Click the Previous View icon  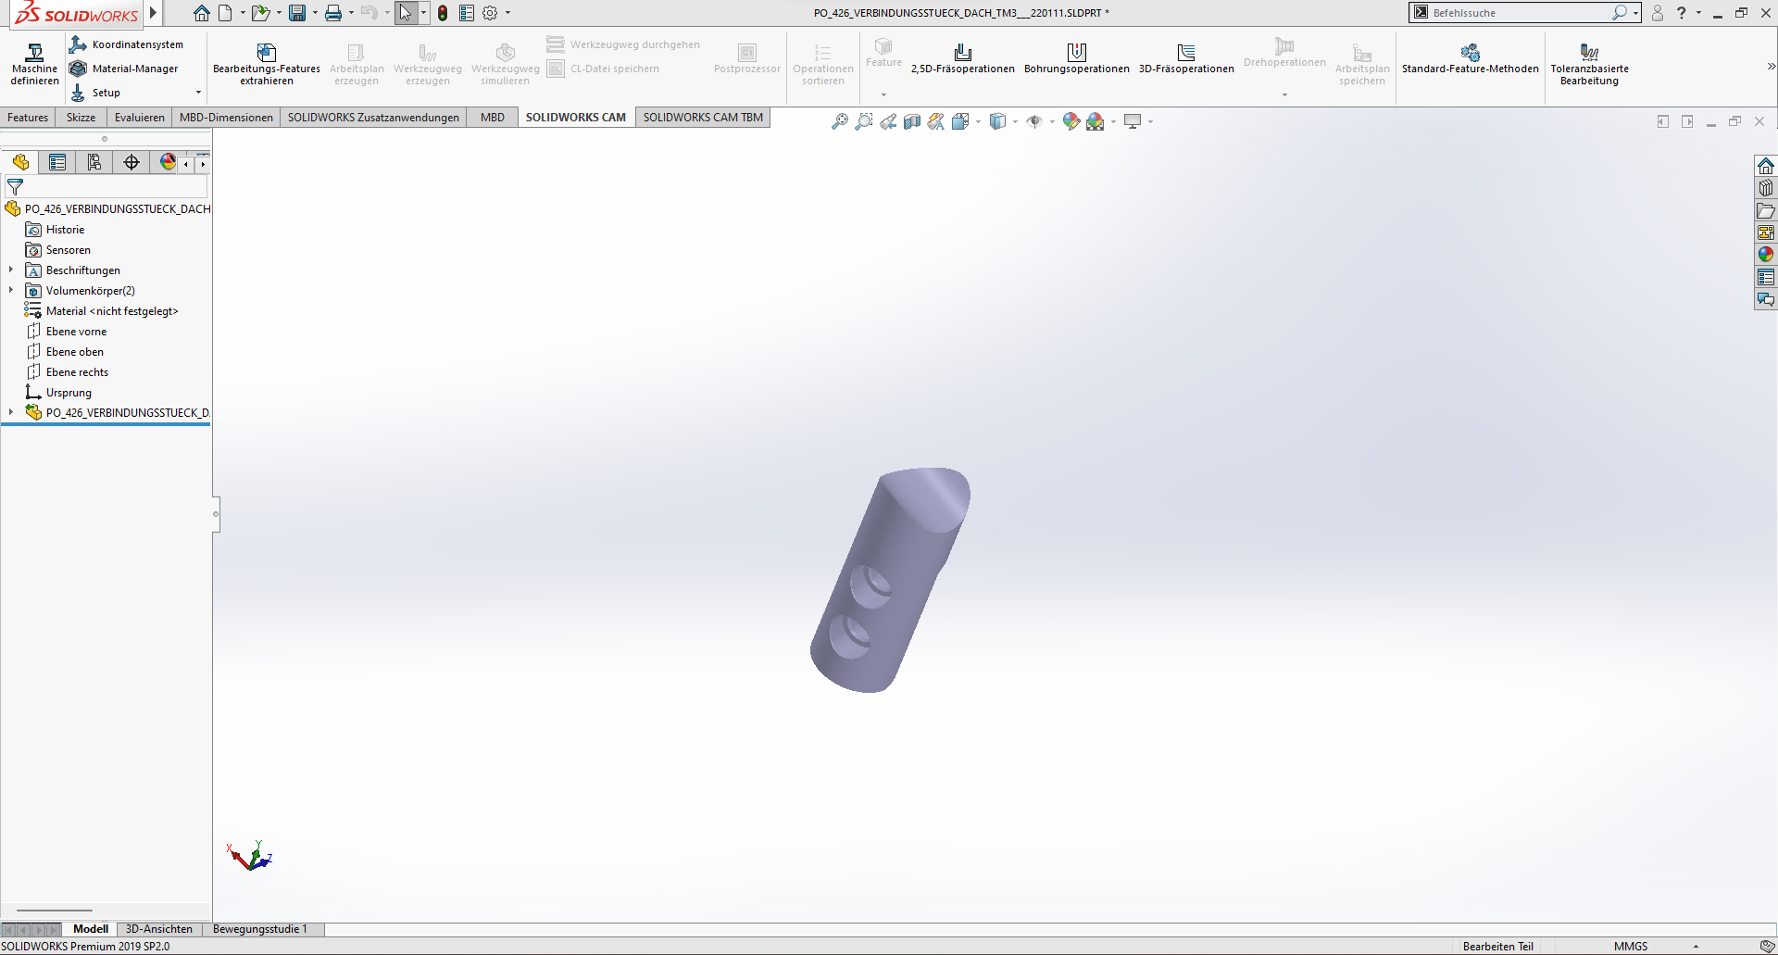tap(888, 121)
